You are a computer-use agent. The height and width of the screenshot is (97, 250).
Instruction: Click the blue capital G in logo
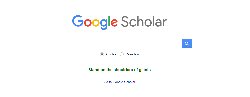click(78, 21)
